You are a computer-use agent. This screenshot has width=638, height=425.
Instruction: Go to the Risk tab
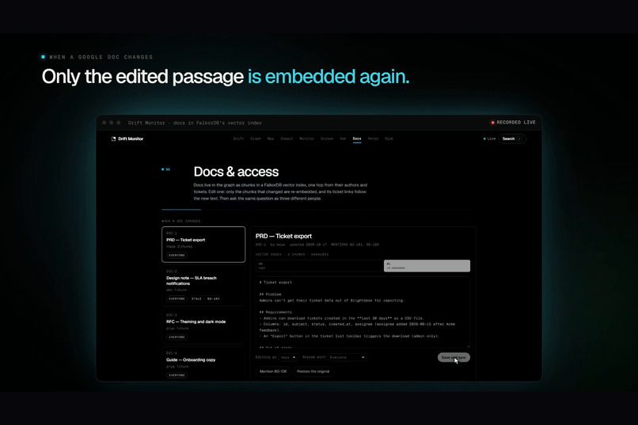[389, 139]
